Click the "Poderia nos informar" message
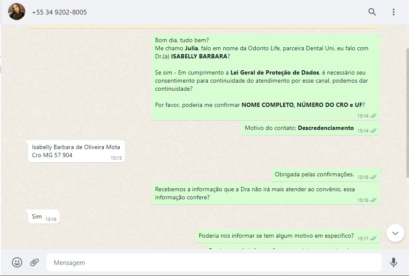This screenshot has height=276, width=409. point(276,236)
